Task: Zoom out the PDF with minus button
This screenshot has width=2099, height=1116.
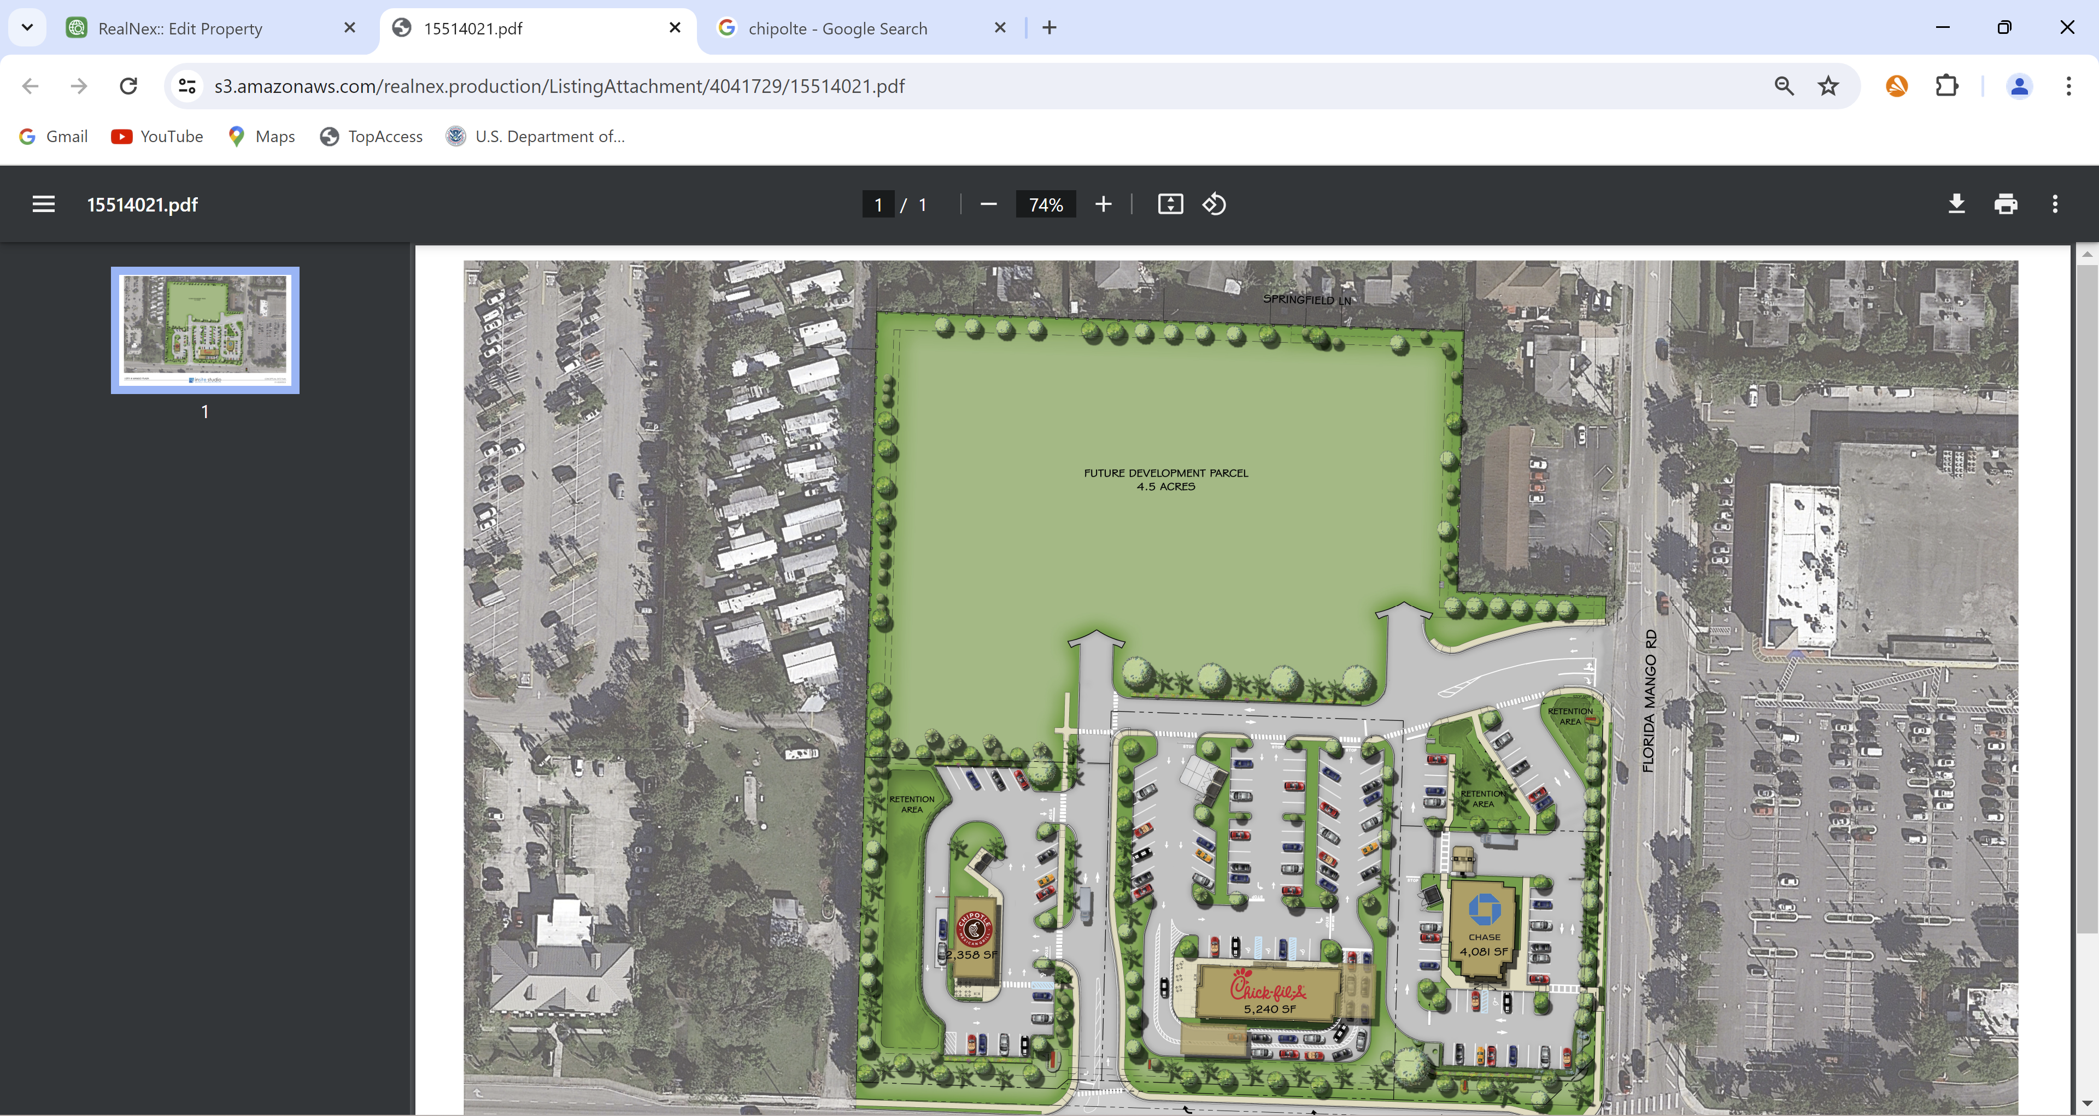Action: (988, 204)
